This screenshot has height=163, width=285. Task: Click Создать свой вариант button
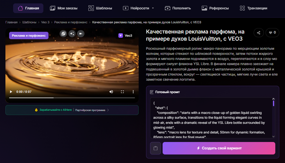click(219, 148)
